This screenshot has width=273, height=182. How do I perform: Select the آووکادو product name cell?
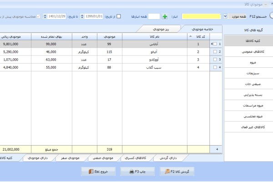click(155, 60)
